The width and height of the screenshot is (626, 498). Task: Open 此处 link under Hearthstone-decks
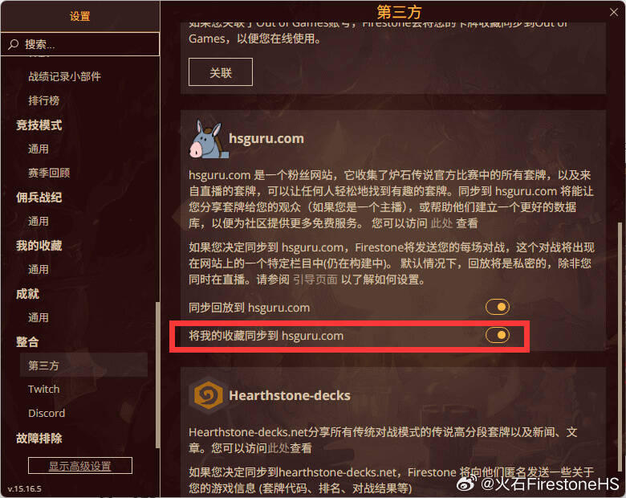[x=278, y=448]
